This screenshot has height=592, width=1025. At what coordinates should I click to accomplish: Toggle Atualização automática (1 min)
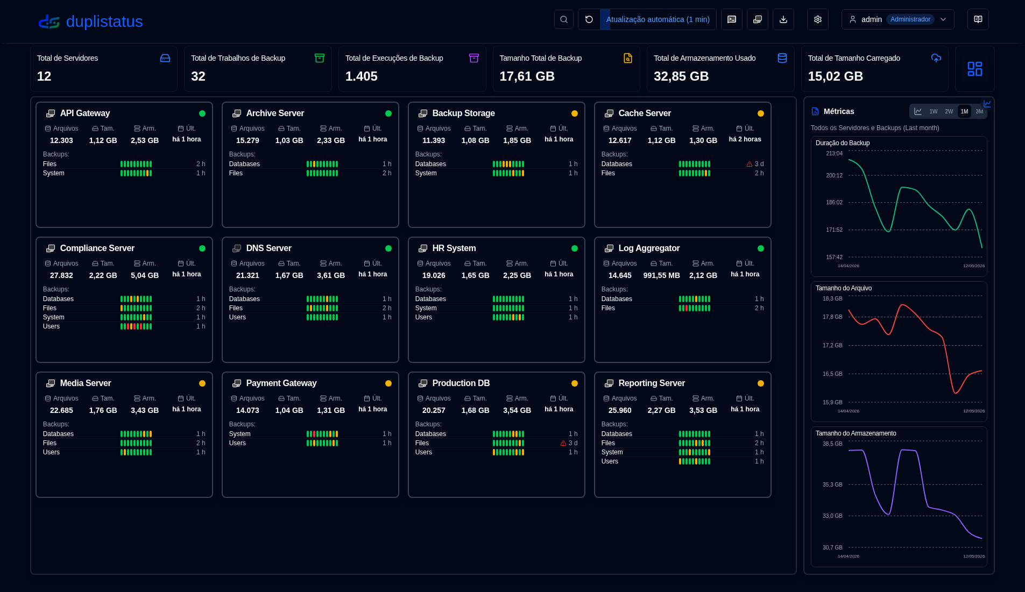coord(658,19)
